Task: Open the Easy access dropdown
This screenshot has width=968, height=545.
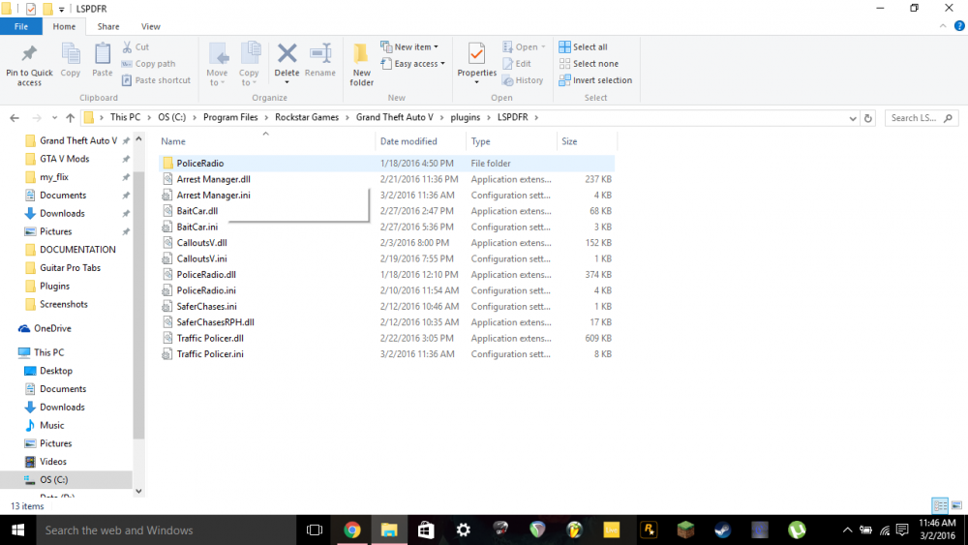Action: (x=413, y=64)
